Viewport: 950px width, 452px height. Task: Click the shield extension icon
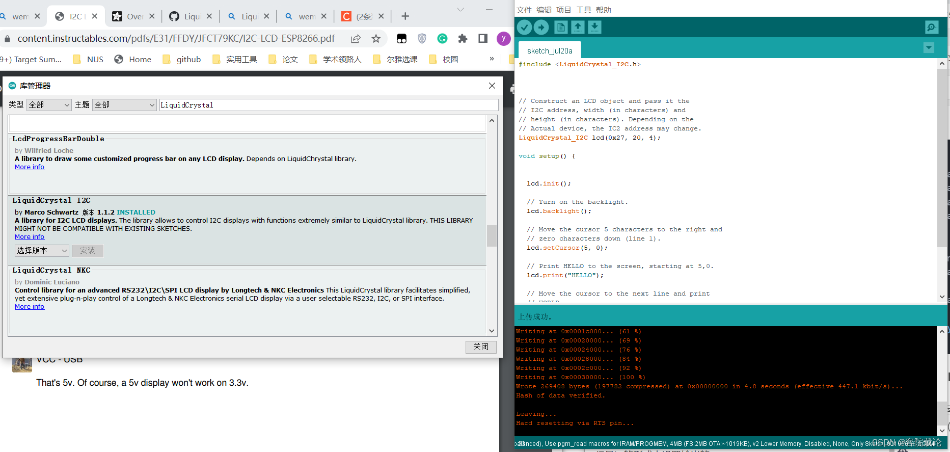pos(422,39)
